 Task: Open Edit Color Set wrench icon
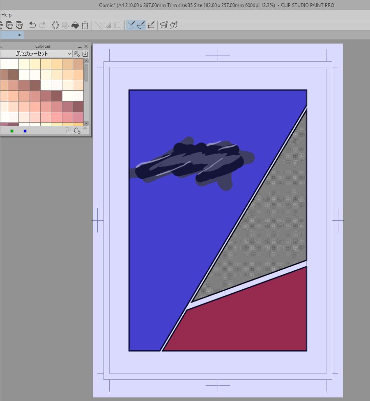pyautogui.click(x=77, y=54)
